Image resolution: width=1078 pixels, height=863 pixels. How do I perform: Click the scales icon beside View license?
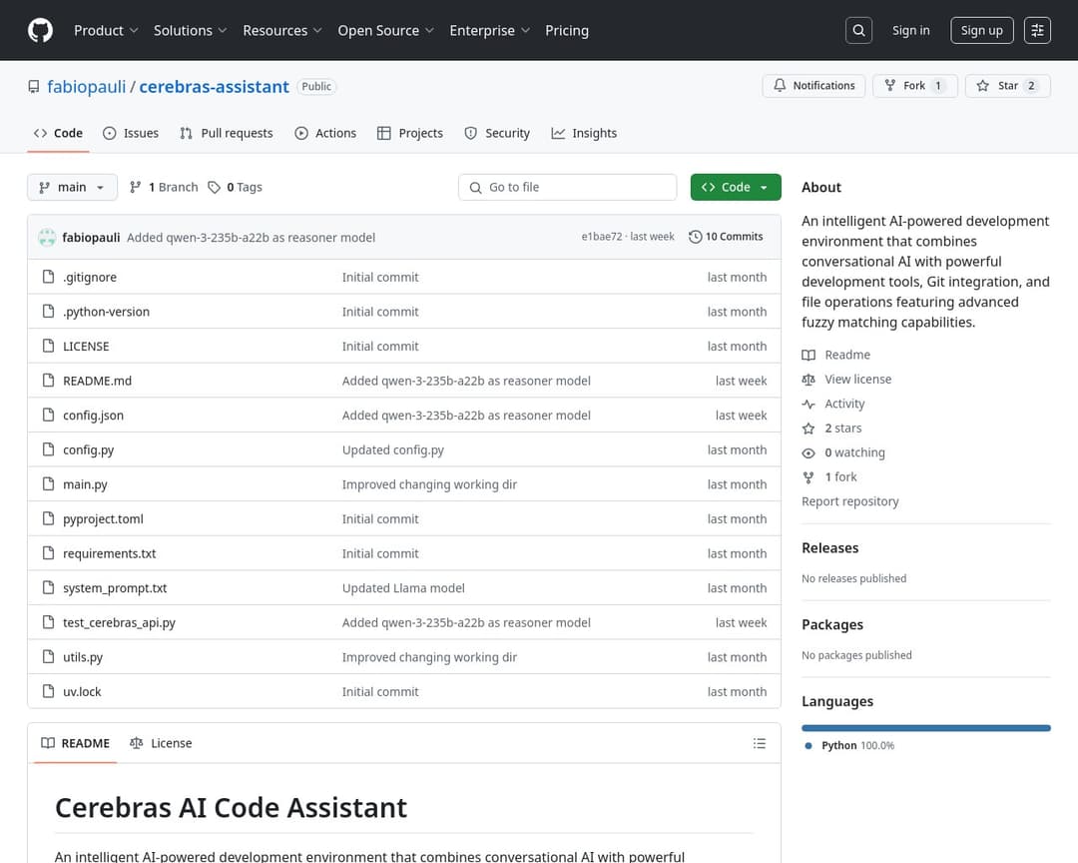pos(808,380)
